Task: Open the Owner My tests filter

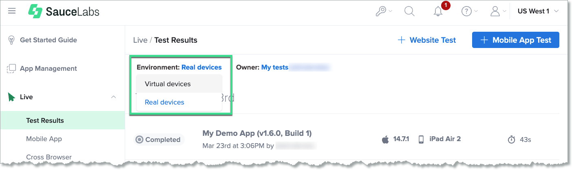Action: (275, 67)
